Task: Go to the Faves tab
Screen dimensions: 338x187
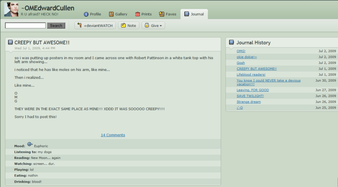Action: coord(167,14)
